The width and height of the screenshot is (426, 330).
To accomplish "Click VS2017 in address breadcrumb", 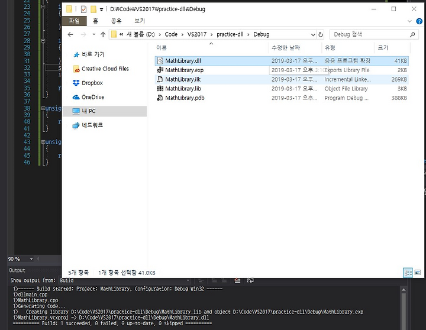I will [x=196, y=34].
